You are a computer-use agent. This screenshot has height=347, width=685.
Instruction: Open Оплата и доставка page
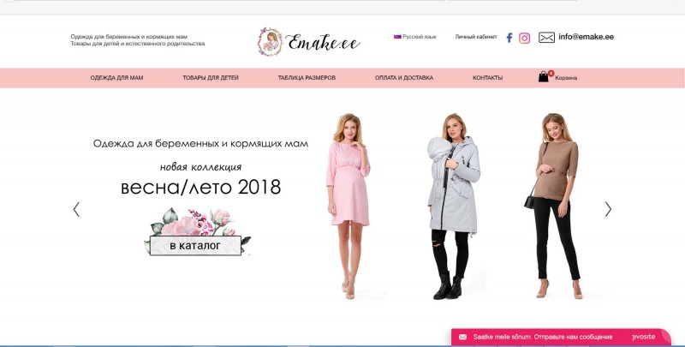(x=404, y=78)
